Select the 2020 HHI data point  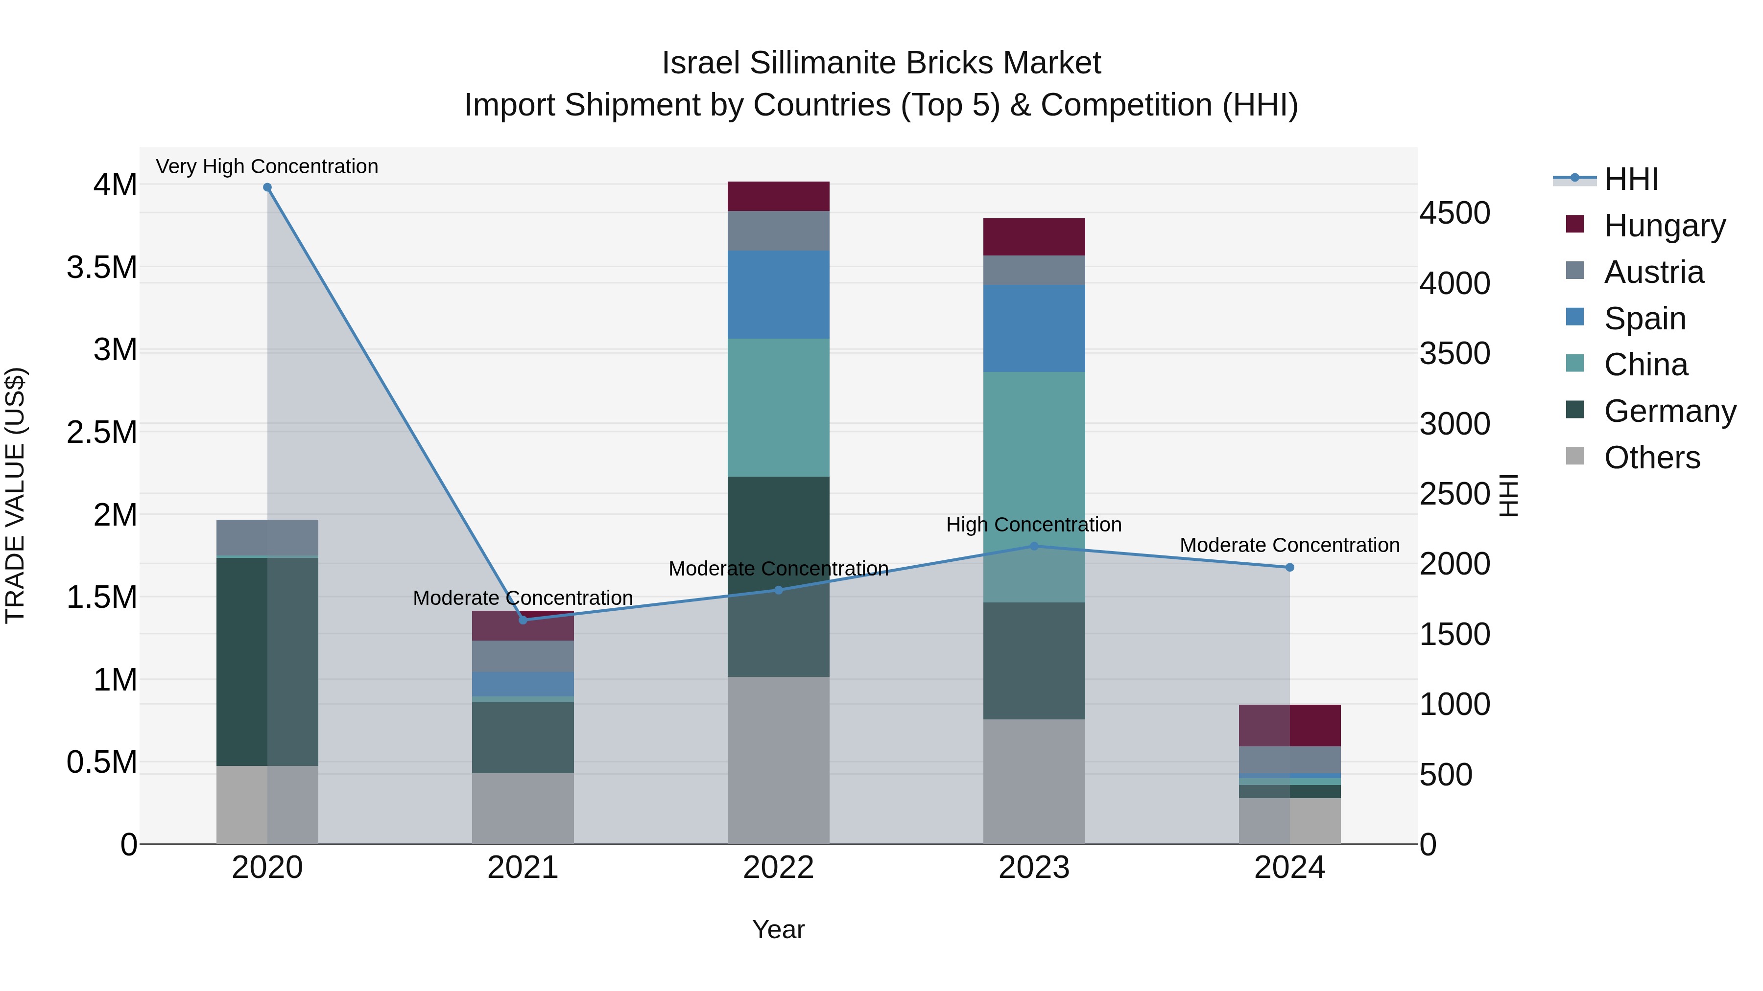pyautogui.click(x=267, y=187)
